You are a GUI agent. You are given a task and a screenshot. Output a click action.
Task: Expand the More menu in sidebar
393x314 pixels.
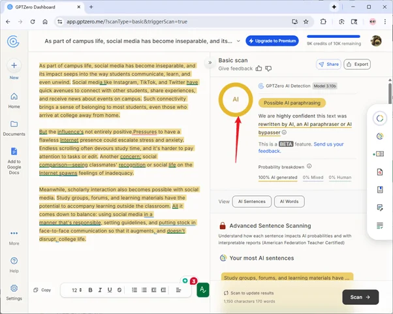click(14, 234)
